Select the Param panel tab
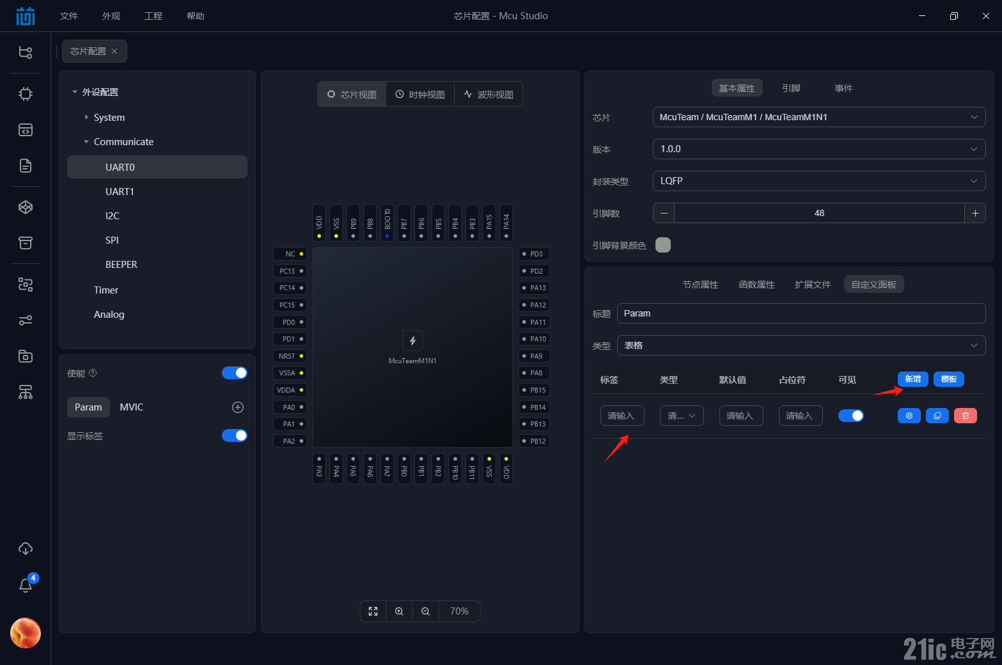Image resolution: width=1002 pixels, height=665 pixels. click(88, 407)
